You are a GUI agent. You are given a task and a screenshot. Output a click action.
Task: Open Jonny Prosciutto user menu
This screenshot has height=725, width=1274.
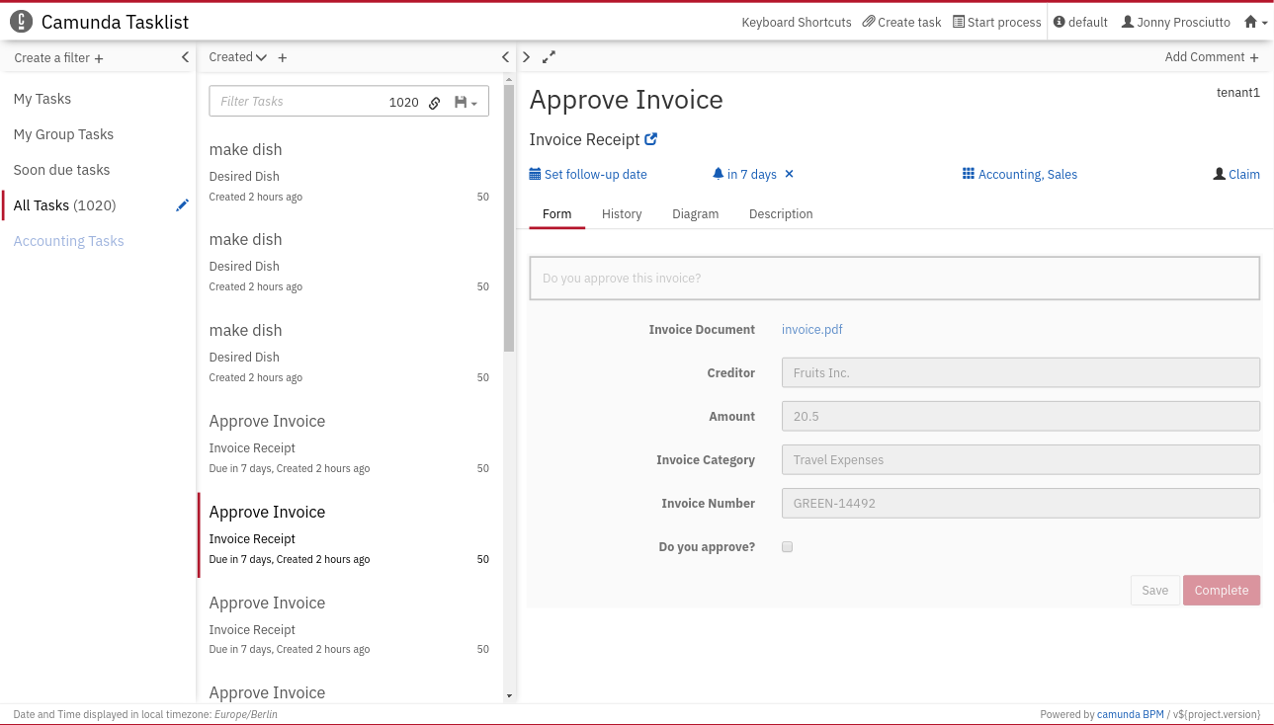[1176, 22]
